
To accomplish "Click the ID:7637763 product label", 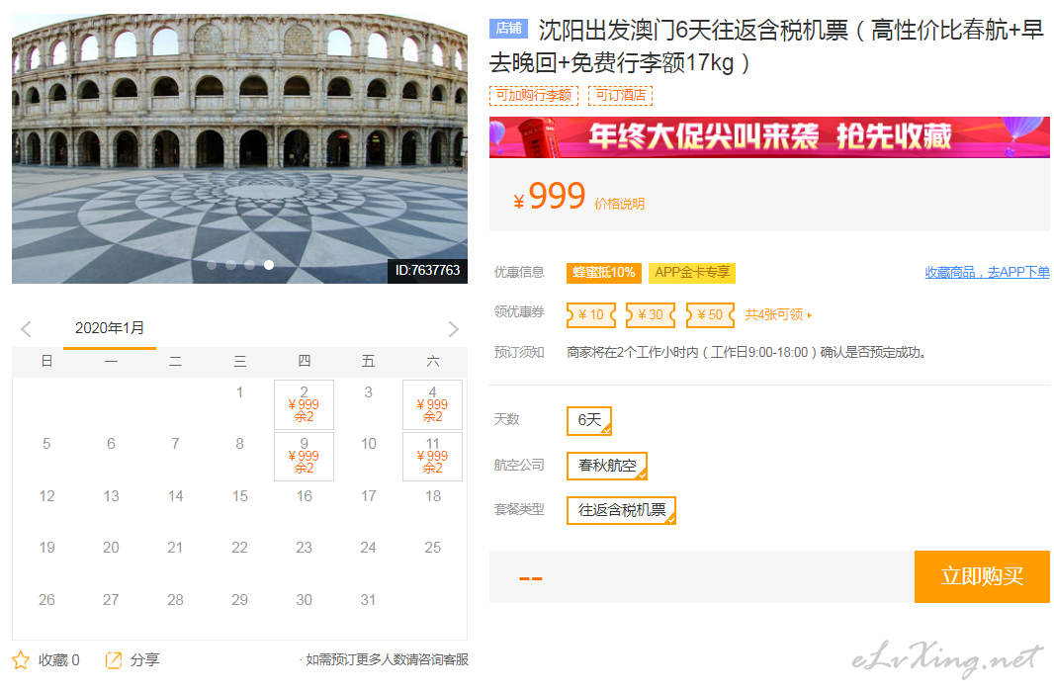I will (427, 270).
